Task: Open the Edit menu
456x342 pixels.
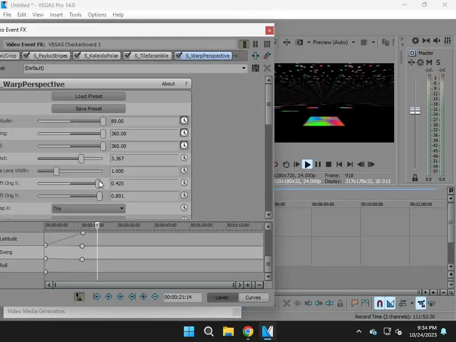Action: [x=22, y=15]
